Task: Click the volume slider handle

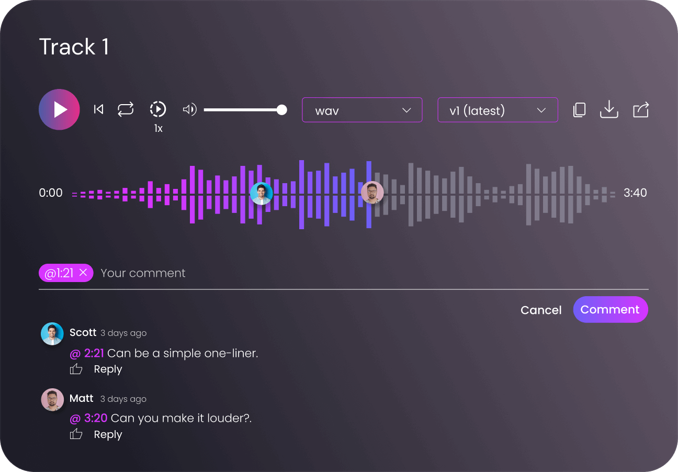Action: pos(281,109)
